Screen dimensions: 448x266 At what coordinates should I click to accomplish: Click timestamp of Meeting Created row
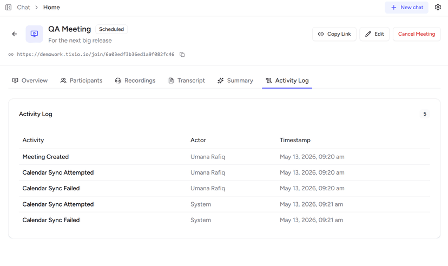click(x=312, y=157)
